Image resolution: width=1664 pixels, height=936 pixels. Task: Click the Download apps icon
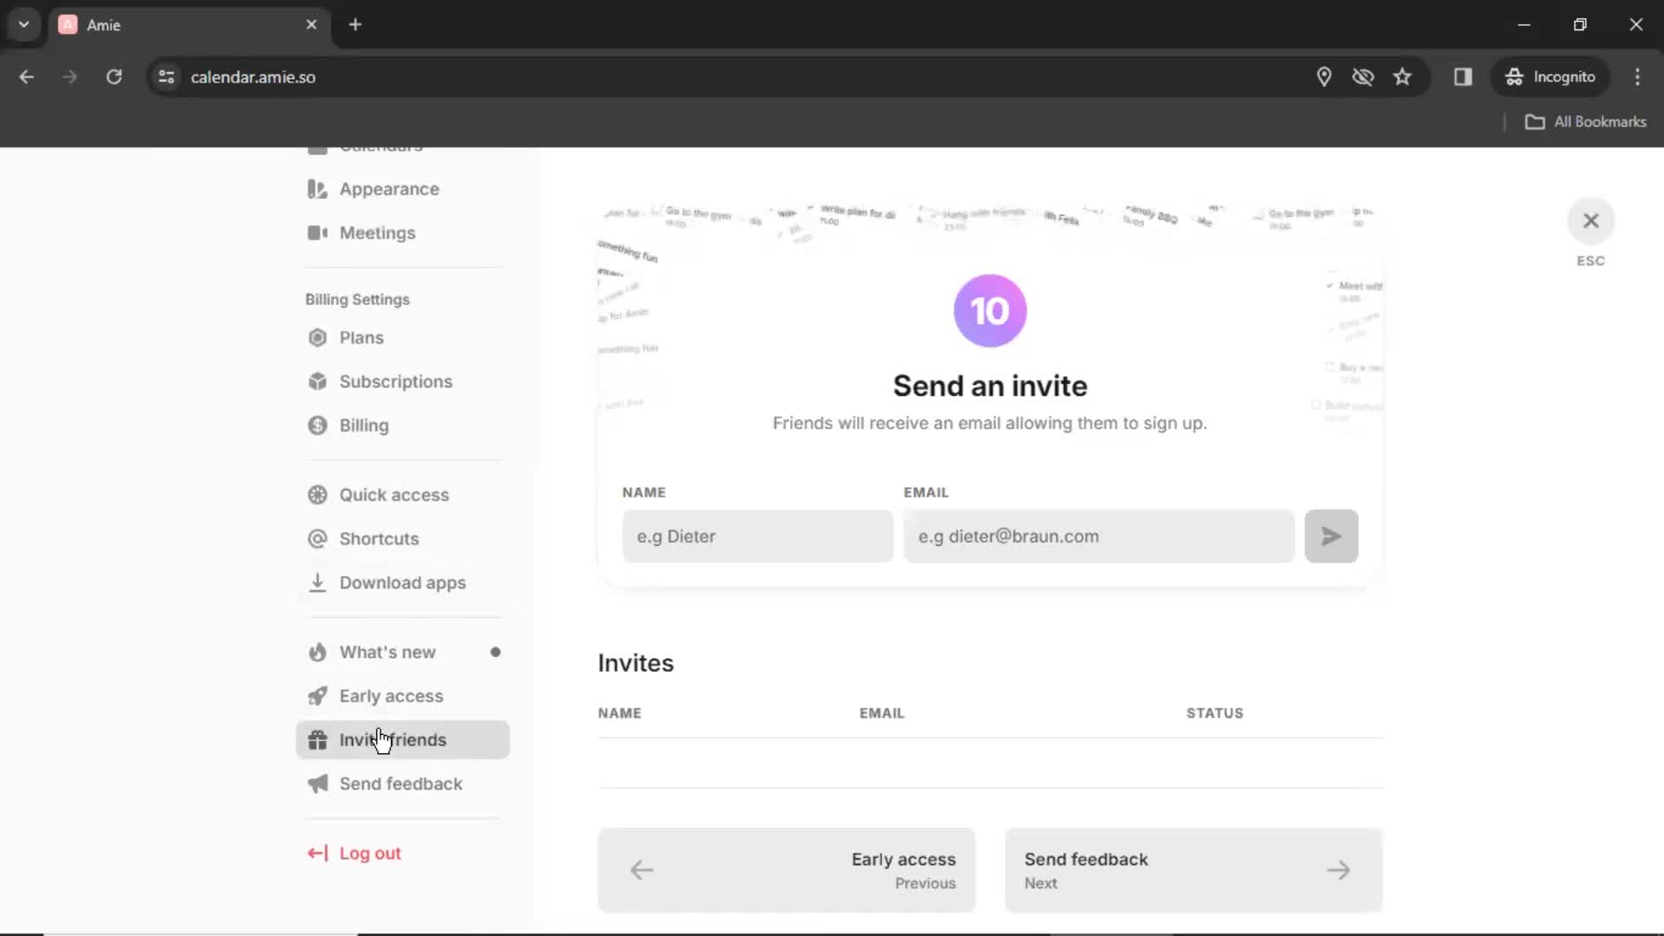(316, 582)
